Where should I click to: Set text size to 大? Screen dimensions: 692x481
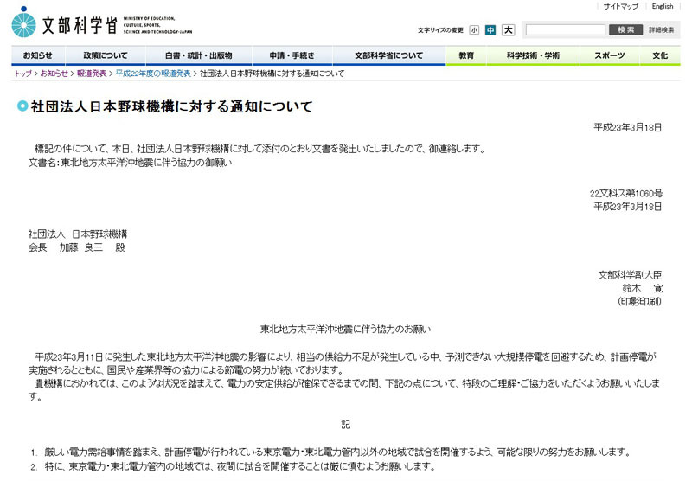509,30
